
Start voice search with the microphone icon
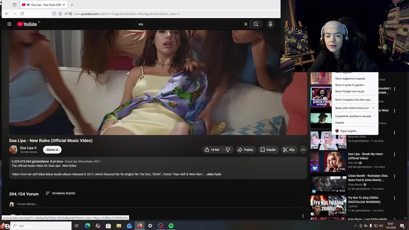pyautogui.click(x=270, y=24)
